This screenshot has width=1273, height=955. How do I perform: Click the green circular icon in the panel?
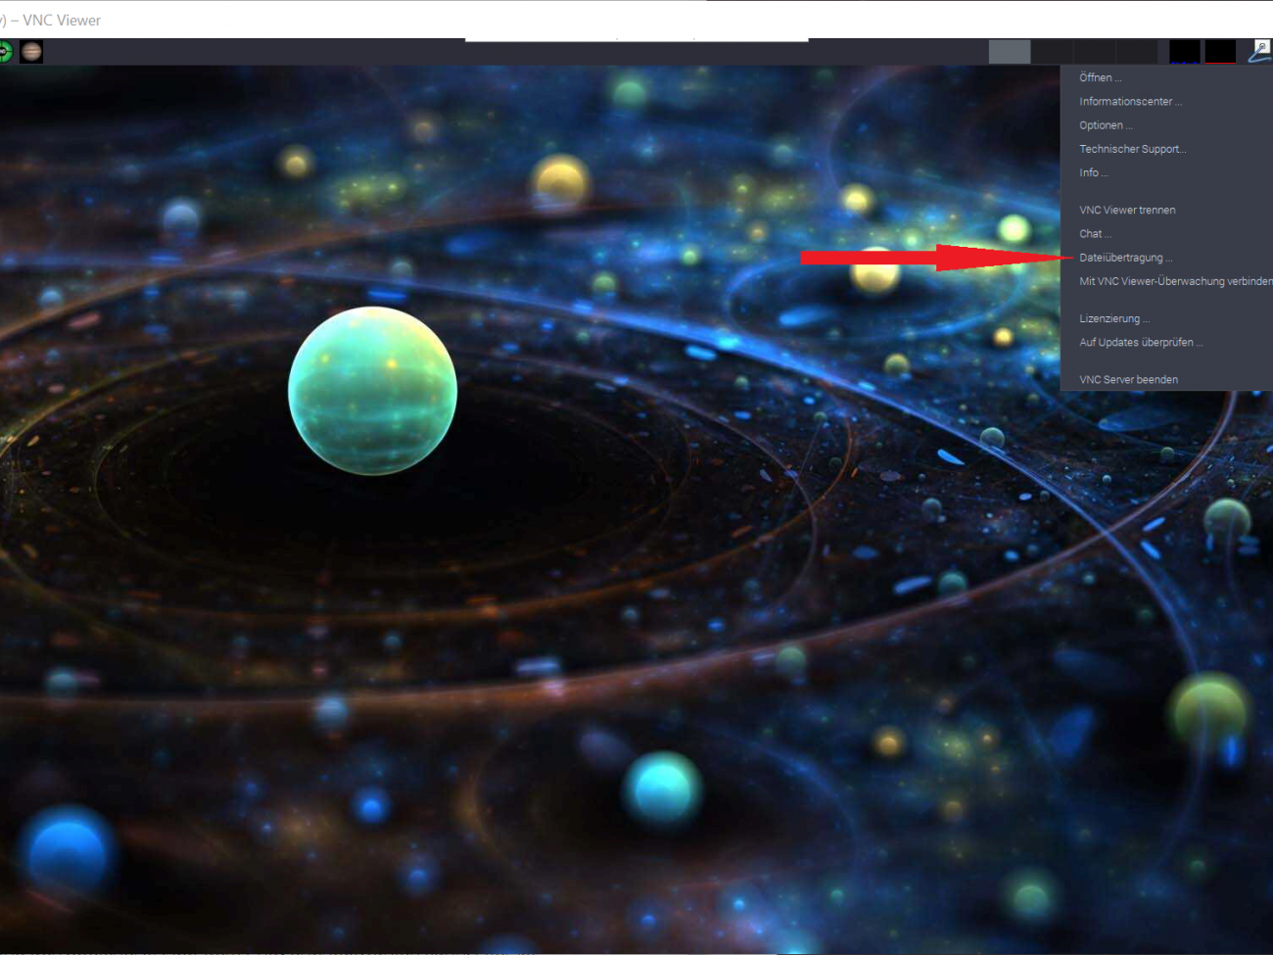coord(5,52)
